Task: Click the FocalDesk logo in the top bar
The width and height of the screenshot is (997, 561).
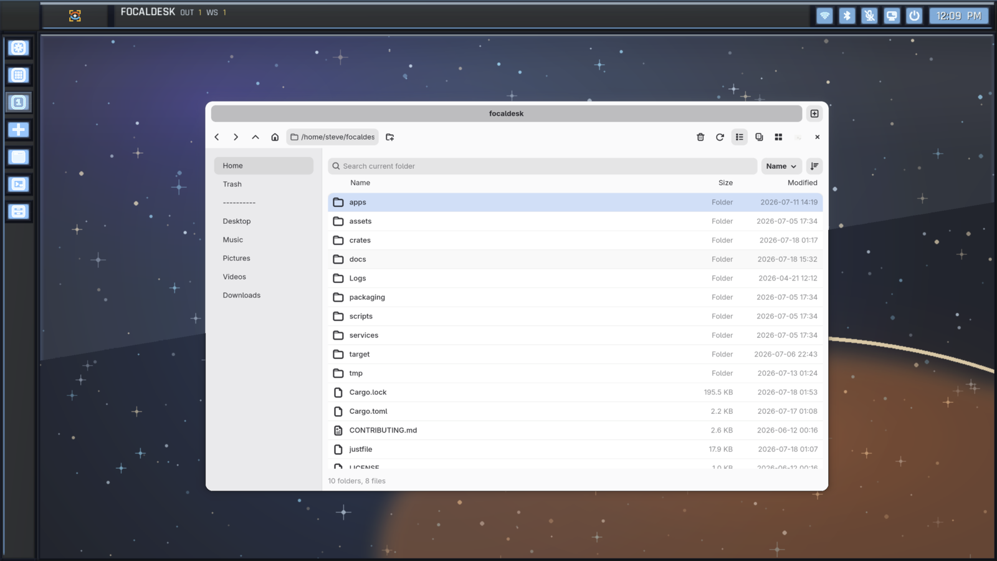Action: [x=75, y=16]
